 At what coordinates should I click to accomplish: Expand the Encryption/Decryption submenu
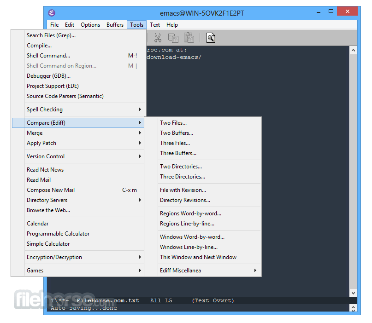click(78, 257)
